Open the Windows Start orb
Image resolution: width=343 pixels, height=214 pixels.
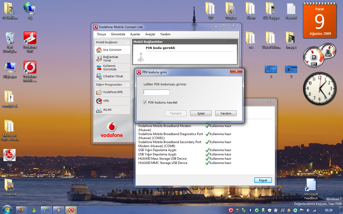pos(7,210)
